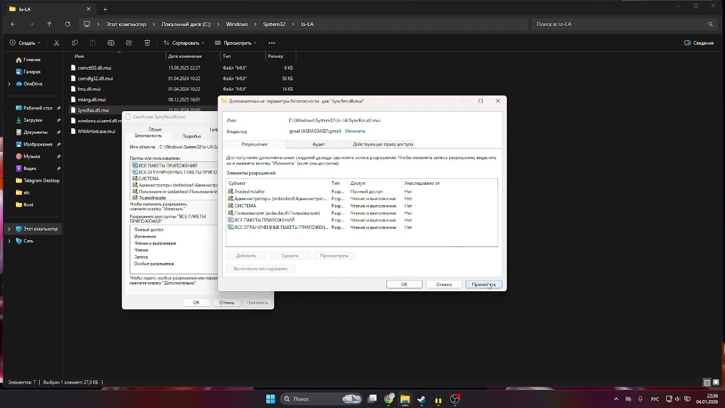The width and height of the screenshot is (725, 408).
Task: Switch to large thumbnails view icon
Action: click(716, 382)
